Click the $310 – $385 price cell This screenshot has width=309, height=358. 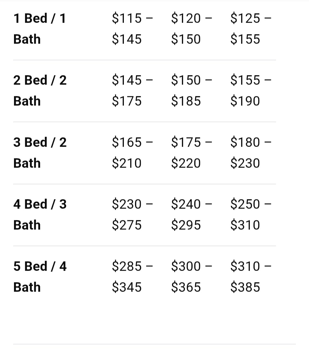pyautogui.click(x=251, y=277)
